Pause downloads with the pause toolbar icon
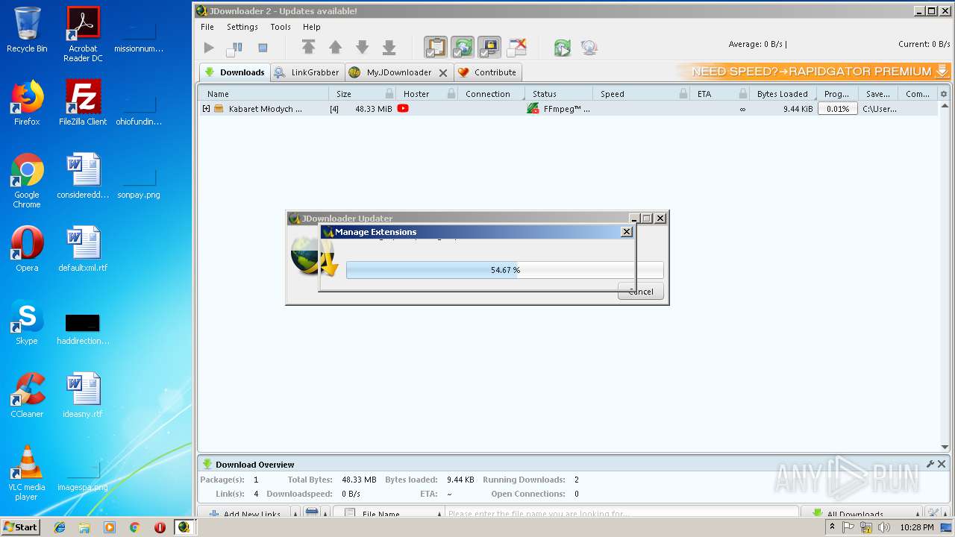Viewport: 955px width, 537px height. [235, 48]
